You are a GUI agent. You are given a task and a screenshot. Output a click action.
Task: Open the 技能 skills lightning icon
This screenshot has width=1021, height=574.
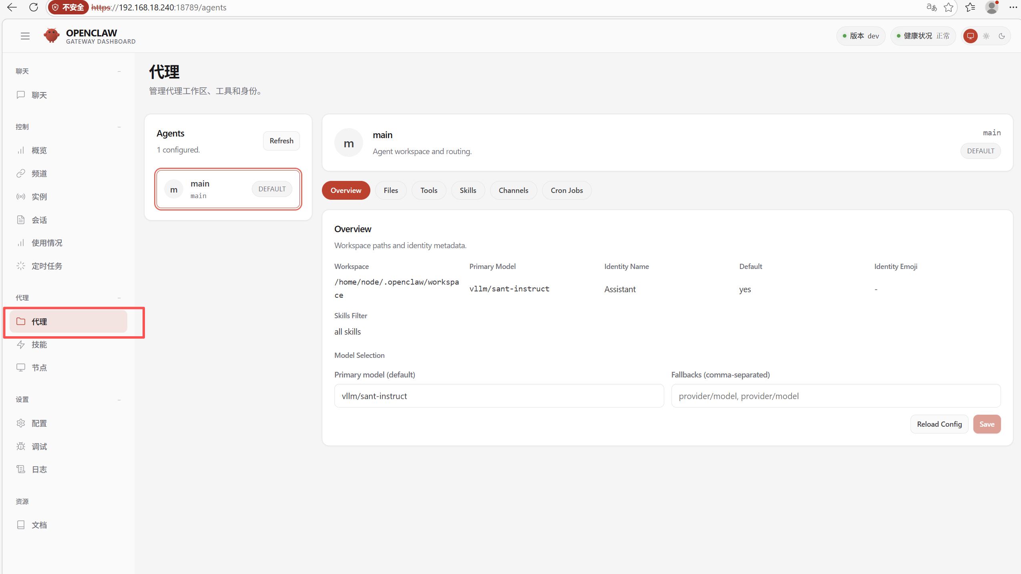point(21,344)
